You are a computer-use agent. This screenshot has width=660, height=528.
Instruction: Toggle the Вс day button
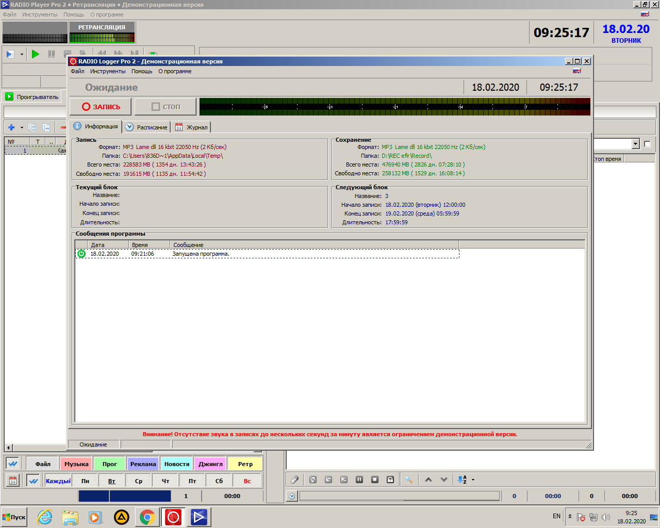tap(247, 481)
